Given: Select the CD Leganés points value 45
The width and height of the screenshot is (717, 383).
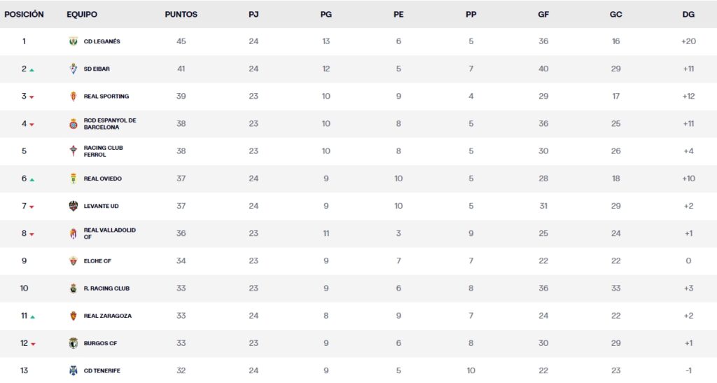Looking at the screenshot, I should [x=181, y=41].
